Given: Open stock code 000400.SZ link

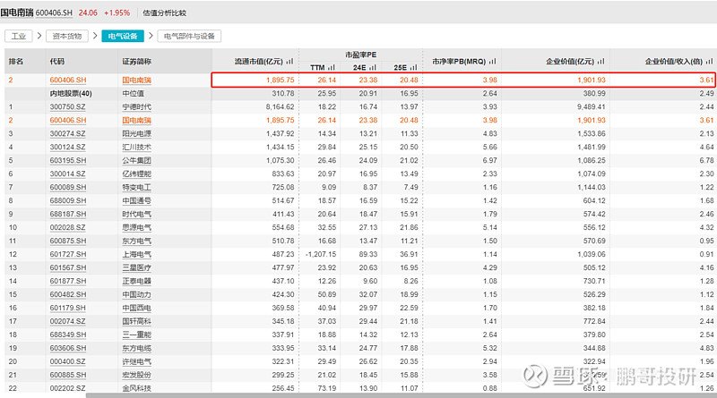Looking at the screenshot, I should pos(68,361).
